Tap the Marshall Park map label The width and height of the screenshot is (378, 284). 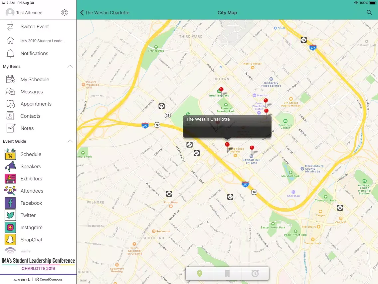pyautogui.click(x=290, y=176)
